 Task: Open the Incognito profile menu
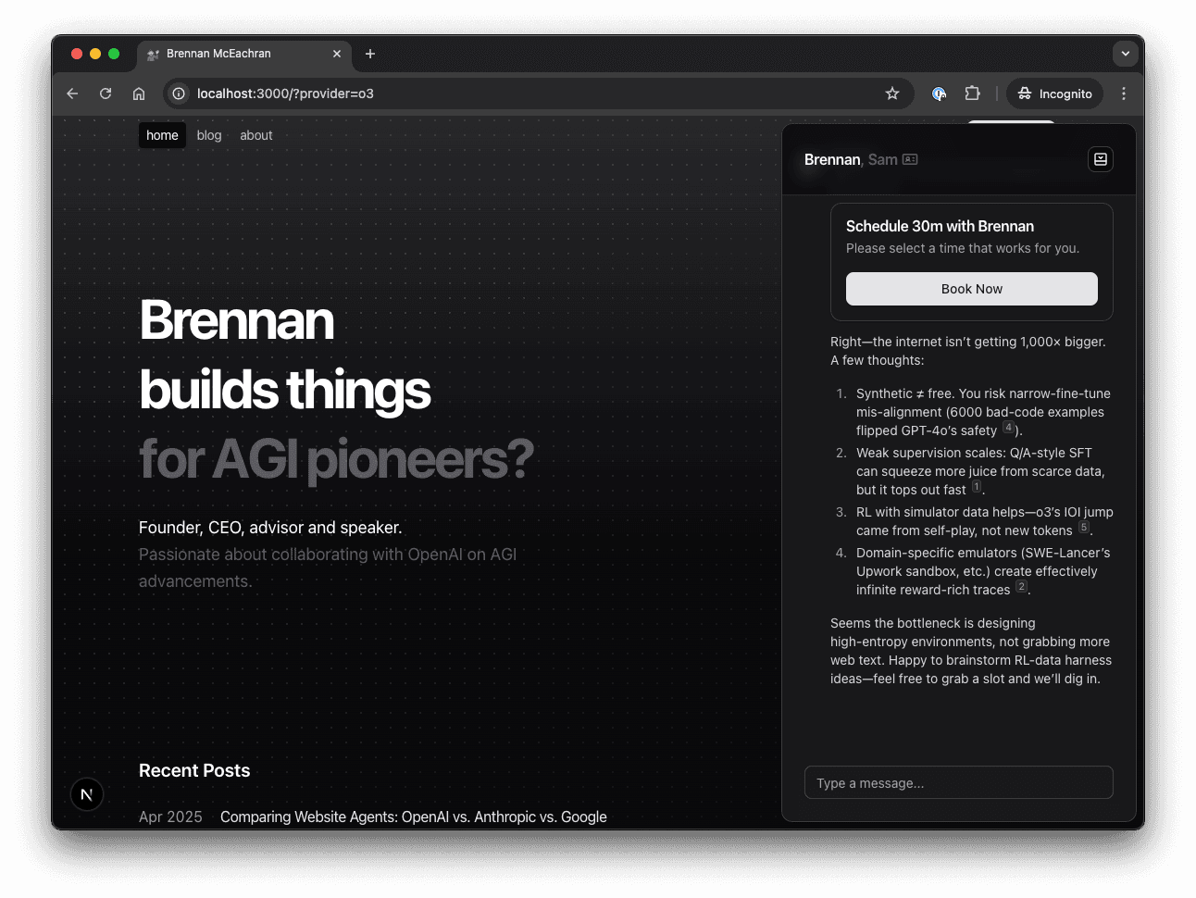click(1054, 94)
